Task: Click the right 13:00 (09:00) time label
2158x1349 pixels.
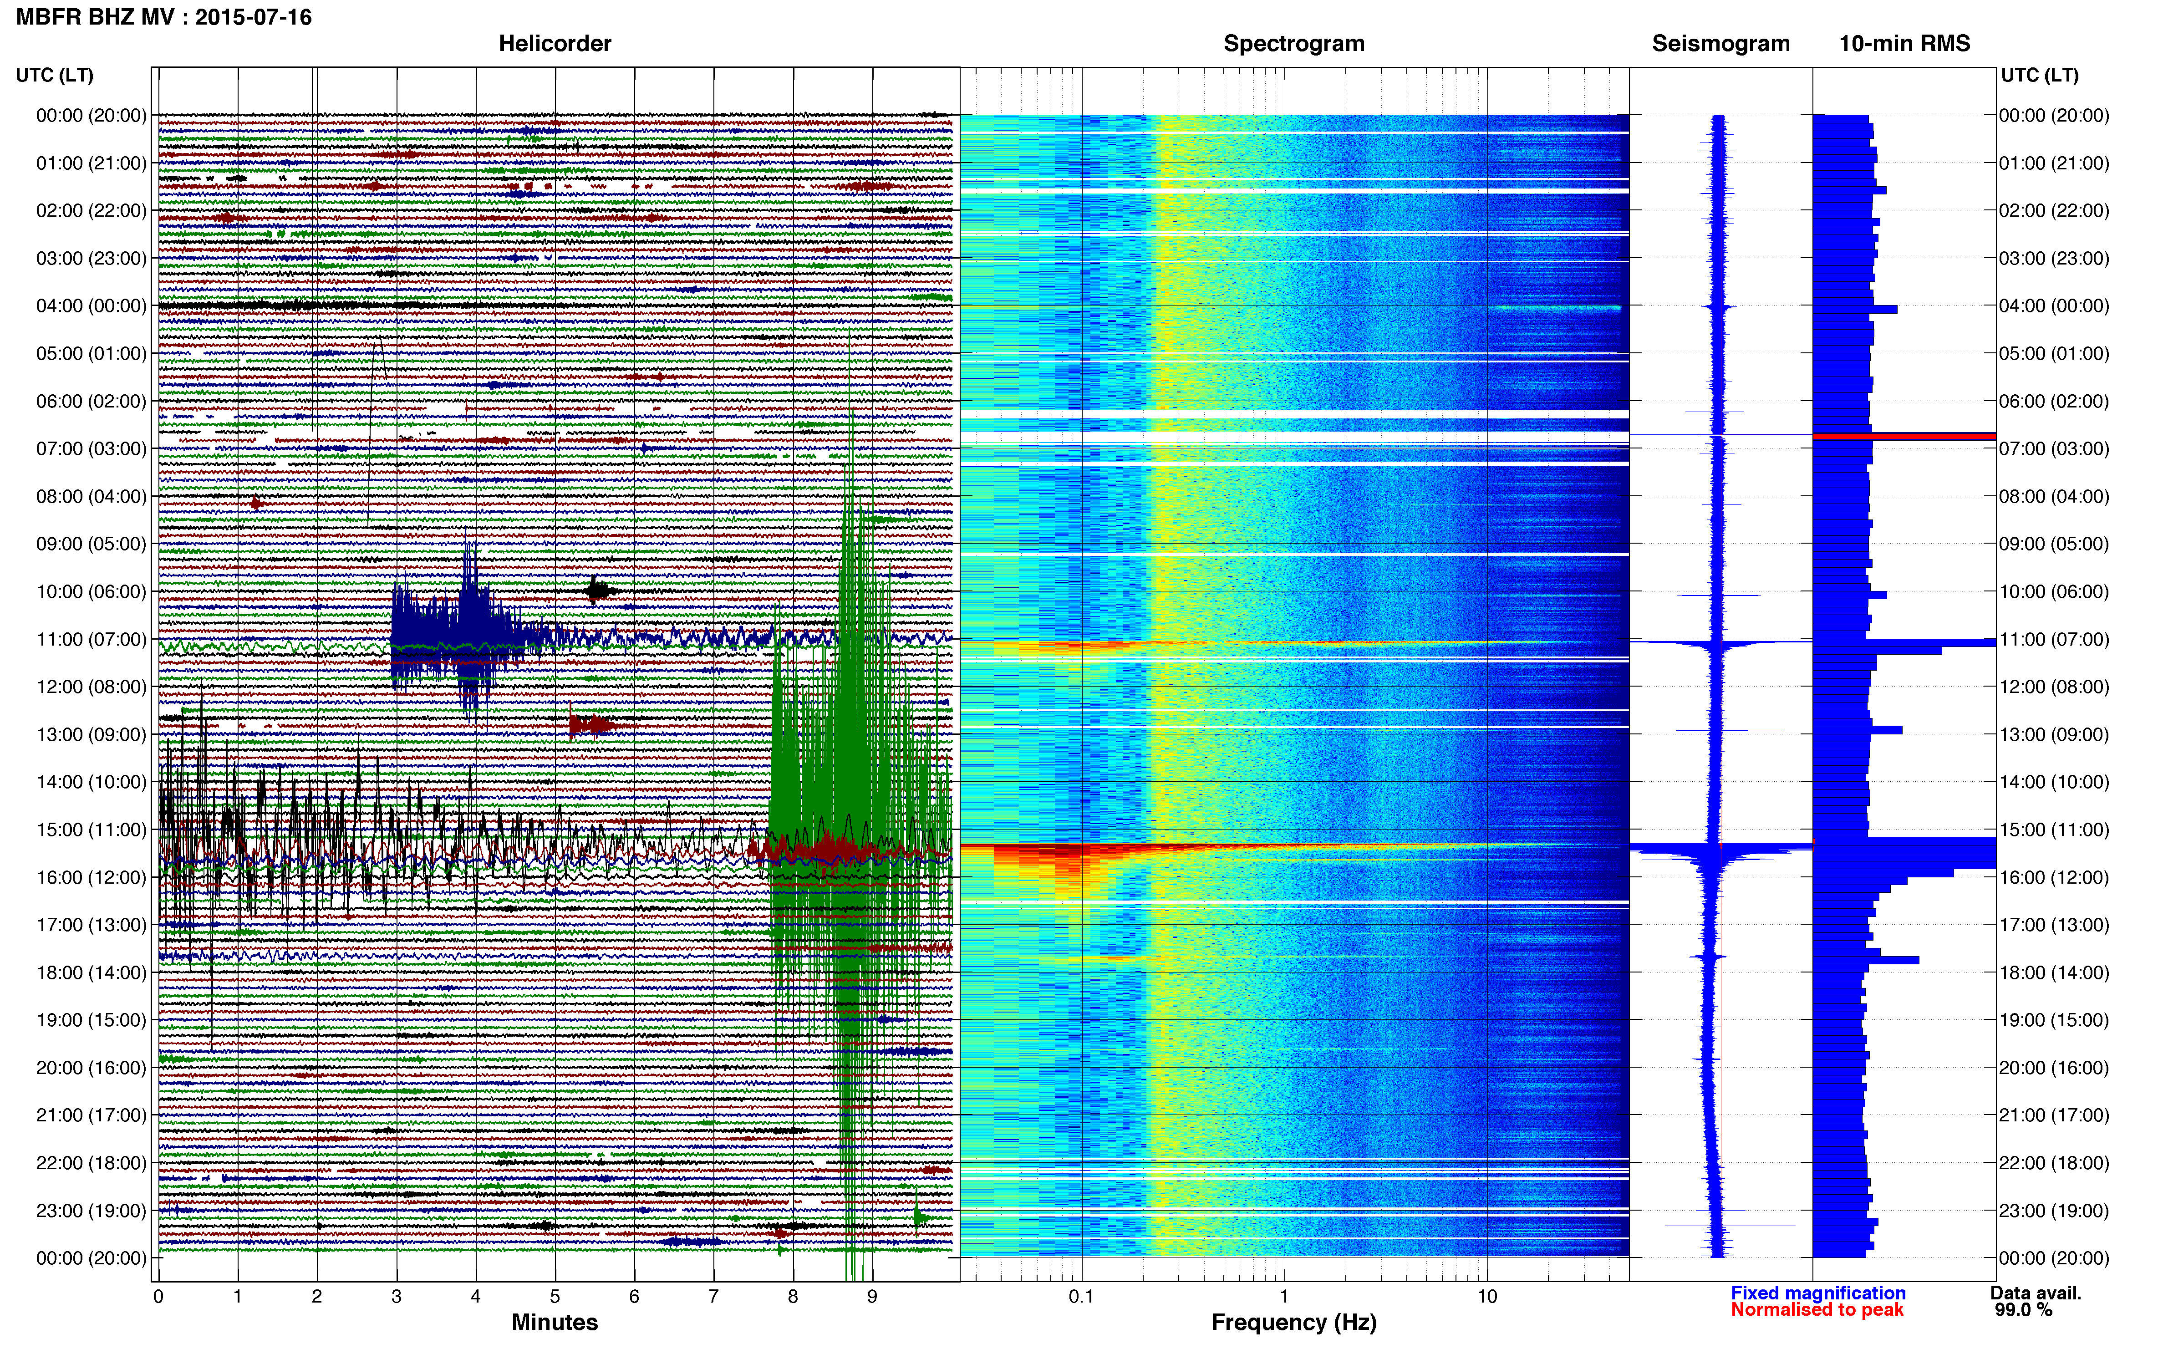Action: [x=2054, y=734]
